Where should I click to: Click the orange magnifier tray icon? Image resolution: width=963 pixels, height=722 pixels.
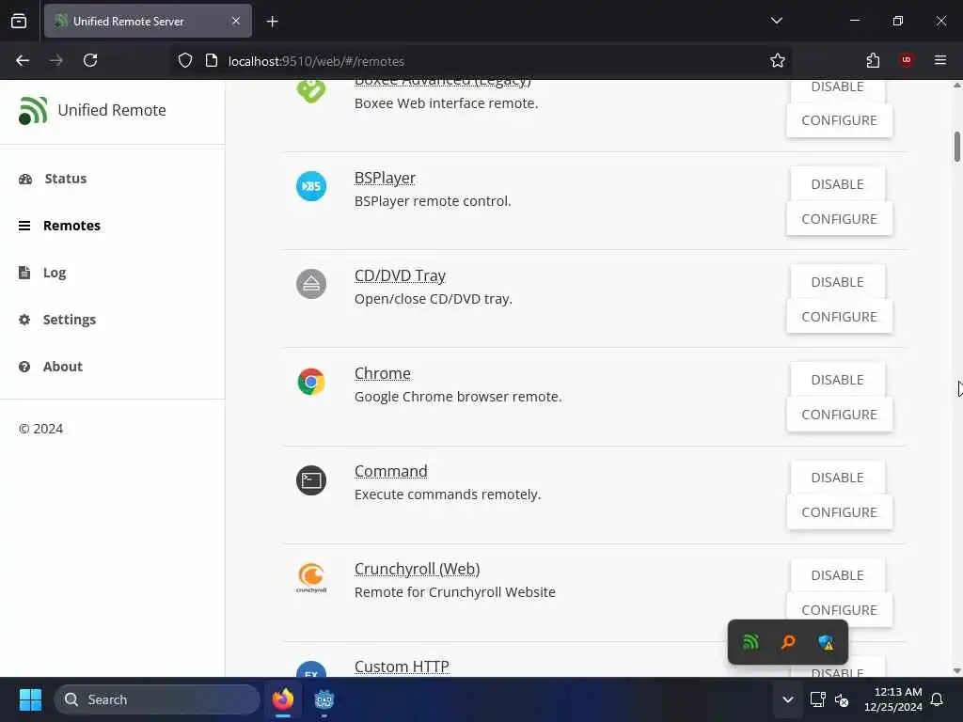point(788,642)
